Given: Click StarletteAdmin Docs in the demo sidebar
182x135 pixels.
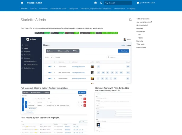Looking at the screenshot, I should [30, 61].
